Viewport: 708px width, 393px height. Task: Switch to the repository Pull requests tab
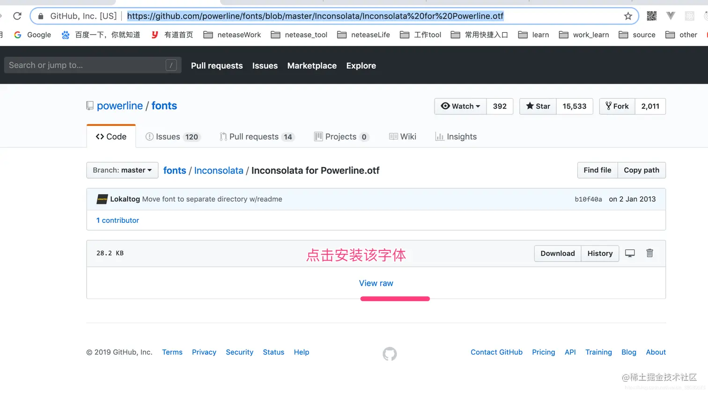pyautogui.click(x=257, y=137)
